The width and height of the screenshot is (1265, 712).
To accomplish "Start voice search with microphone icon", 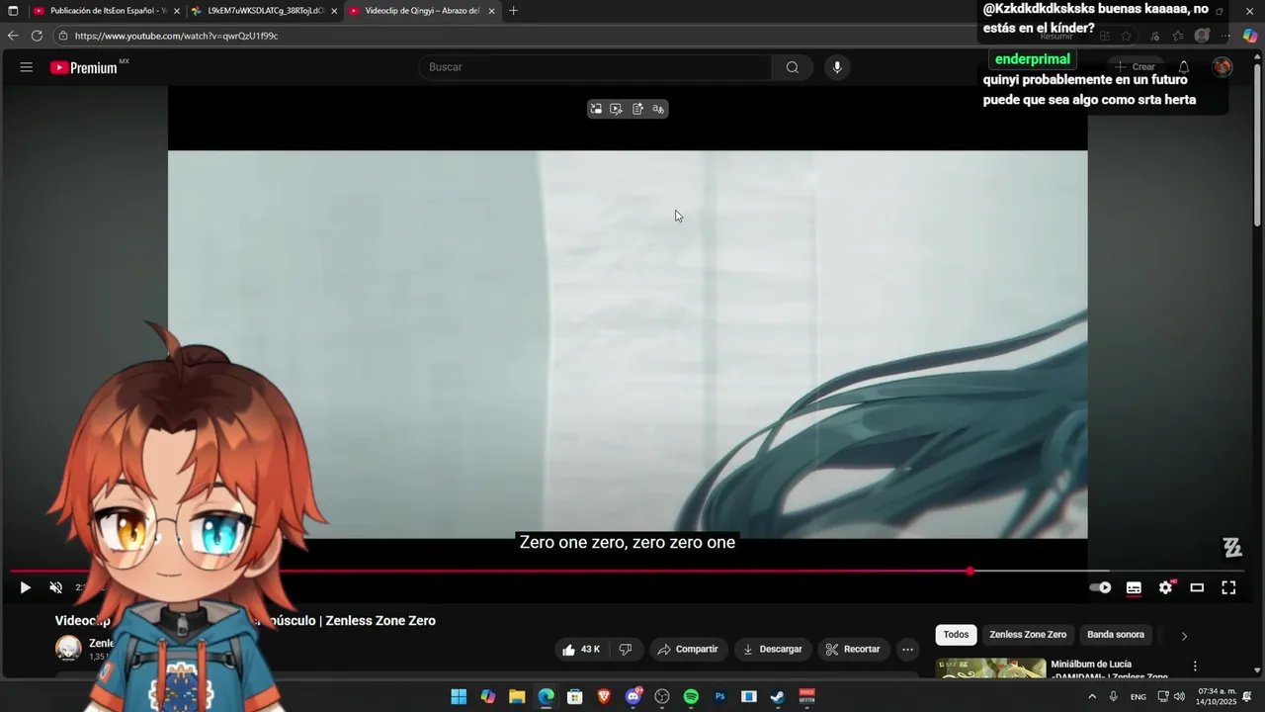I will point(837,67).
